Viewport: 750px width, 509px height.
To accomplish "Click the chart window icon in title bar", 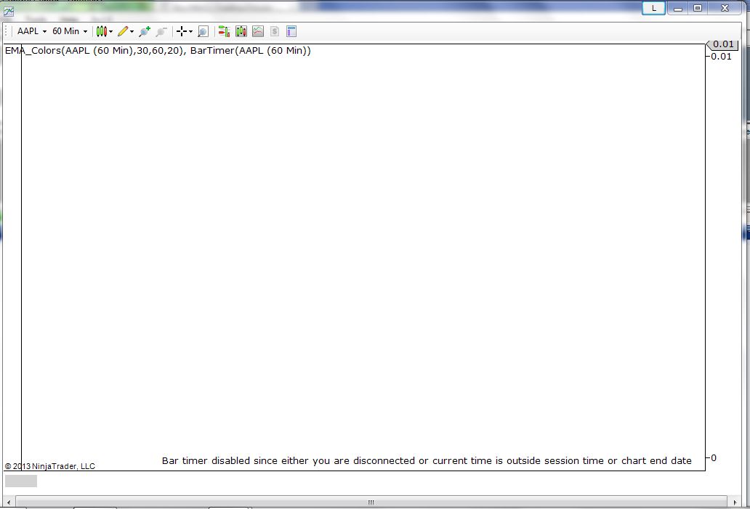I will click(x=8, y=11).
